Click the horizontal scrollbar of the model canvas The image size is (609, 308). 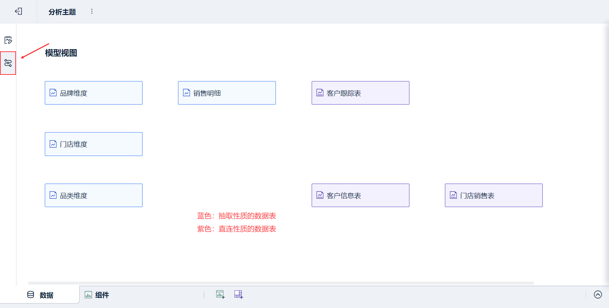click(281, 283)
